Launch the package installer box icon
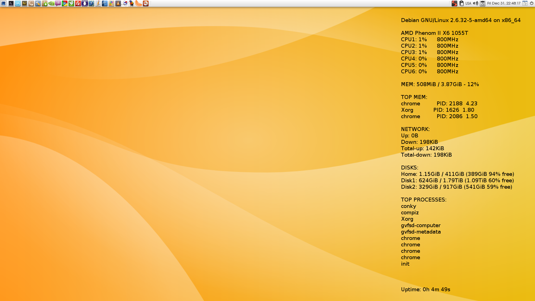The image size is (535, 301). click(x=45, y=3)
